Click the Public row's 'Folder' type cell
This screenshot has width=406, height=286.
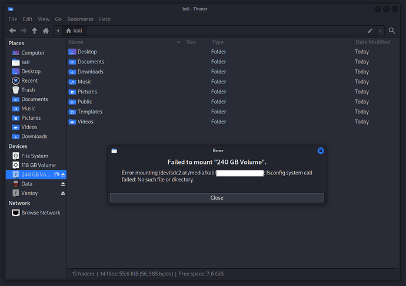[x=218, y=102]
